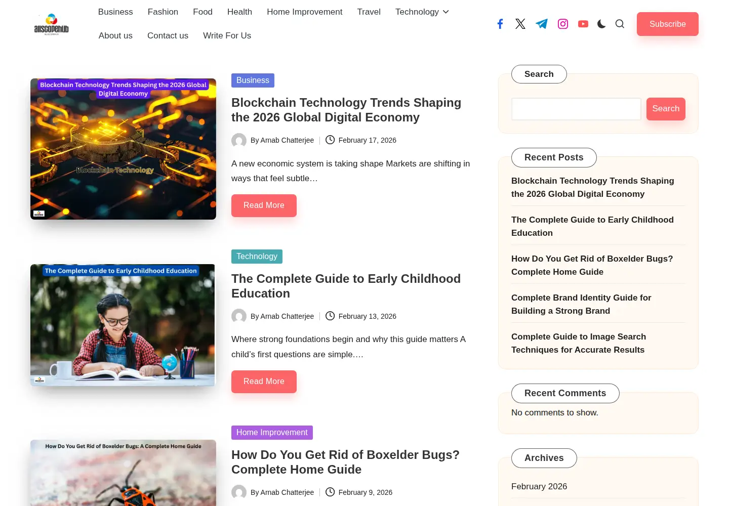Image resolution: width=729 pixels, height=506 pixels.
Task: Click the allscopehub site logo
Action: (x=51, y=24)
